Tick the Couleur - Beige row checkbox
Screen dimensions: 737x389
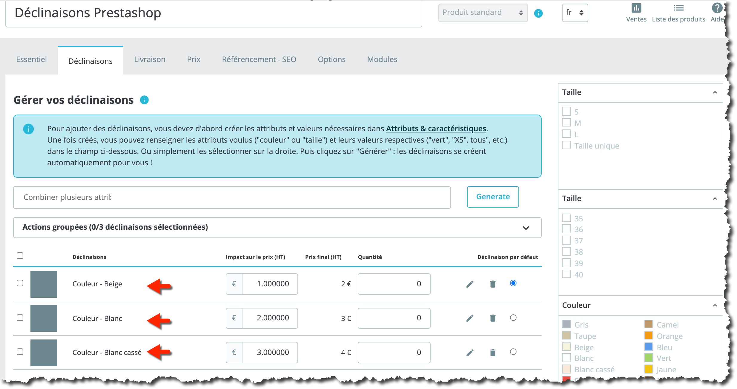20,283
